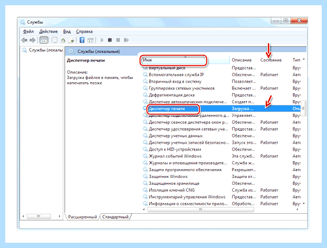Open the Вид menu
The image size is (327, 248).
[67, 32]
